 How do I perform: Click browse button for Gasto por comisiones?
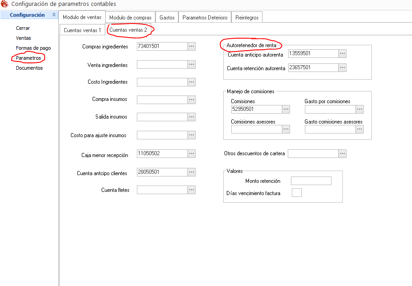[x=360, y=109]
